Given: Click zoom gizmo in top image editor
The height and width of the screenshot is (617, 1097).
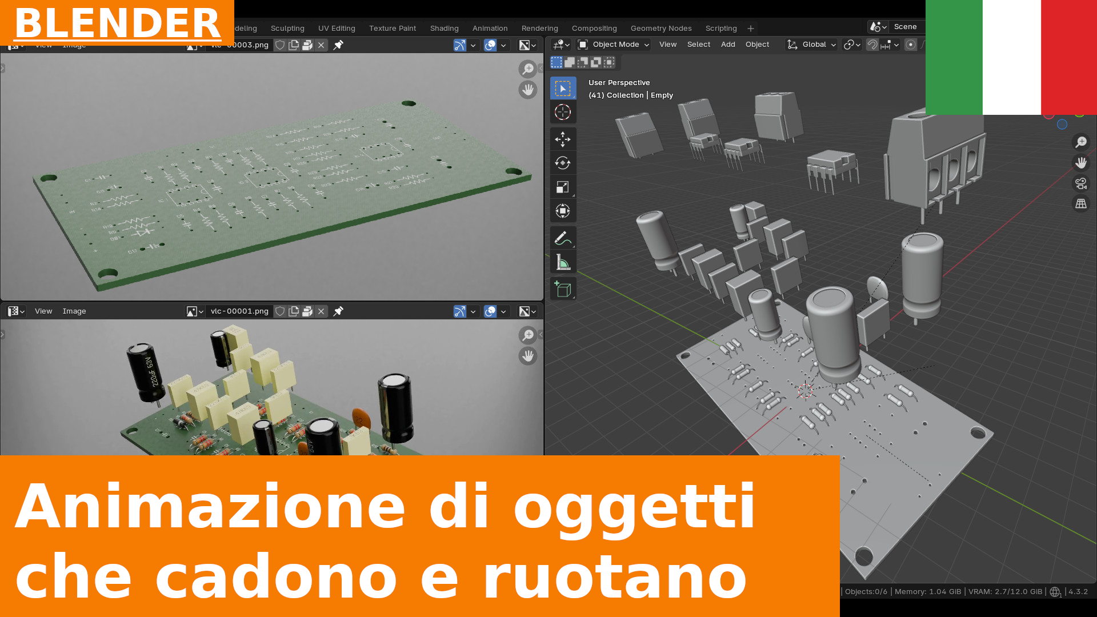Looking at the screenshot, I should click(528, 69).
